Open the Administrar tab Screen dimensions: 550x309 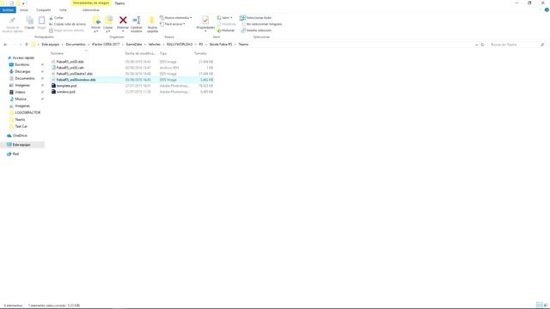pos(90,10)
